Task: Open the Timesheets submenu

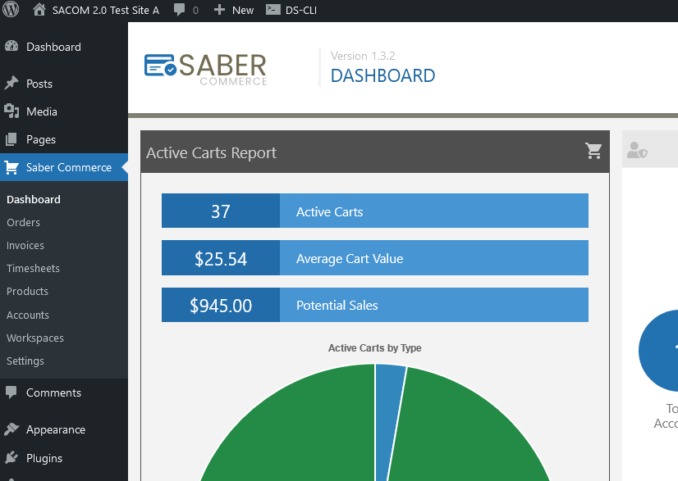Action: [33, 268]
